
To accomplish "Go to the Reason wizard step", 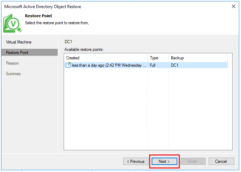I will (12, 63).
